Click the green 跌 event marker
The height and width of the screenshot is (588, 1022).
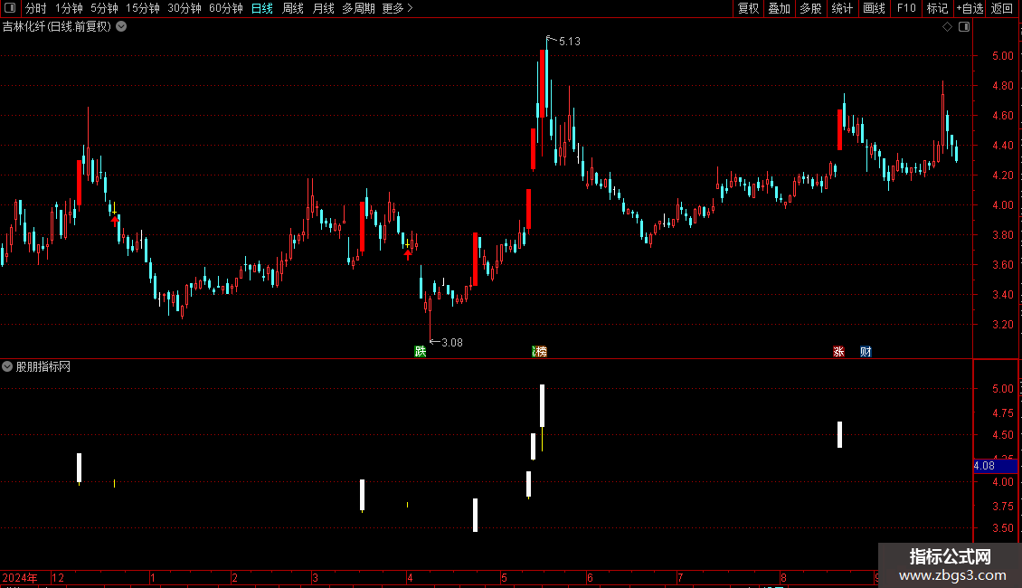[x=421, y=351]
